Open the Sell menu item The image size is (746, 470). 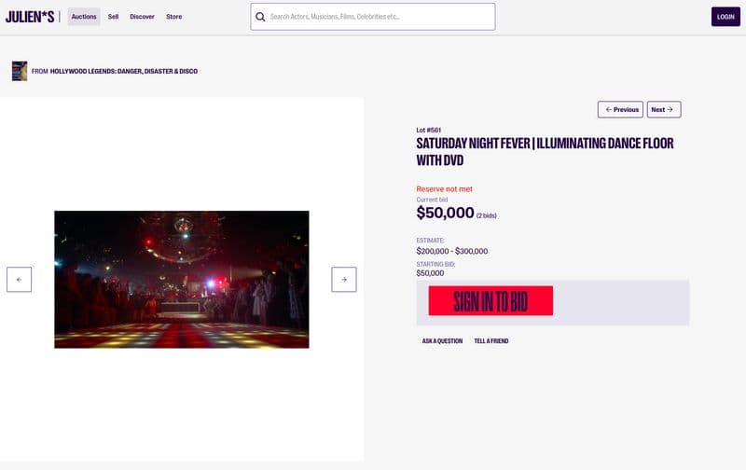click(x=113, y=17)
